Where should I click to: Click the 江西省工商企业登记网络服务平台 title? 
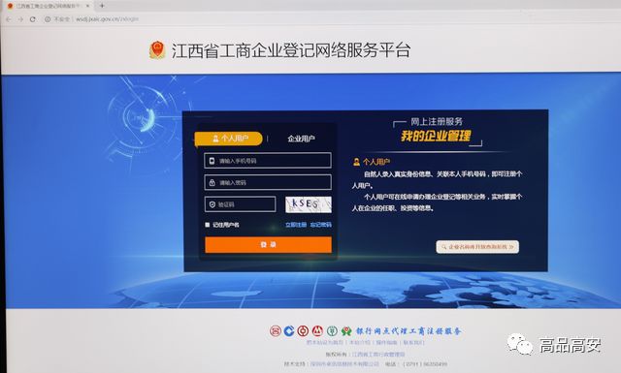[291, 50]
